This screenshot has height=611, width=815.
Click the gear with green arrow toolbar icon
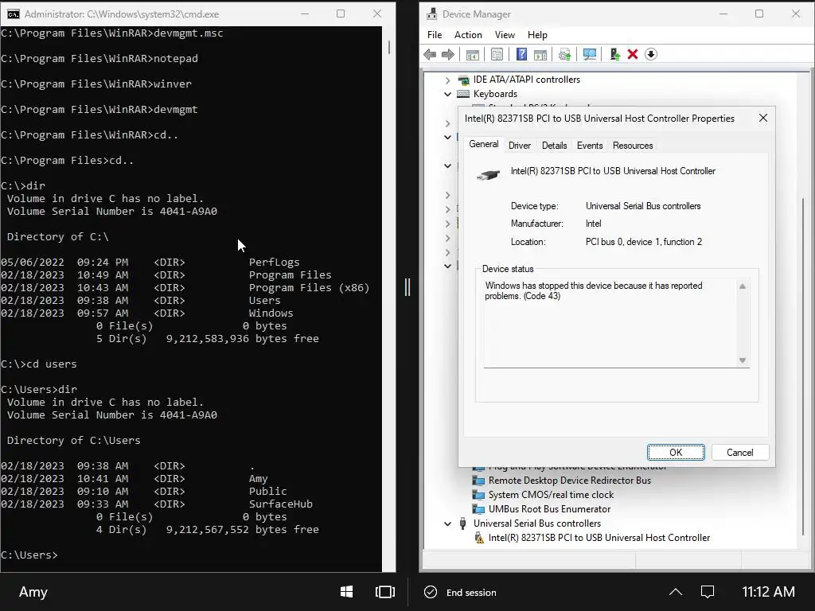[564, 54]
